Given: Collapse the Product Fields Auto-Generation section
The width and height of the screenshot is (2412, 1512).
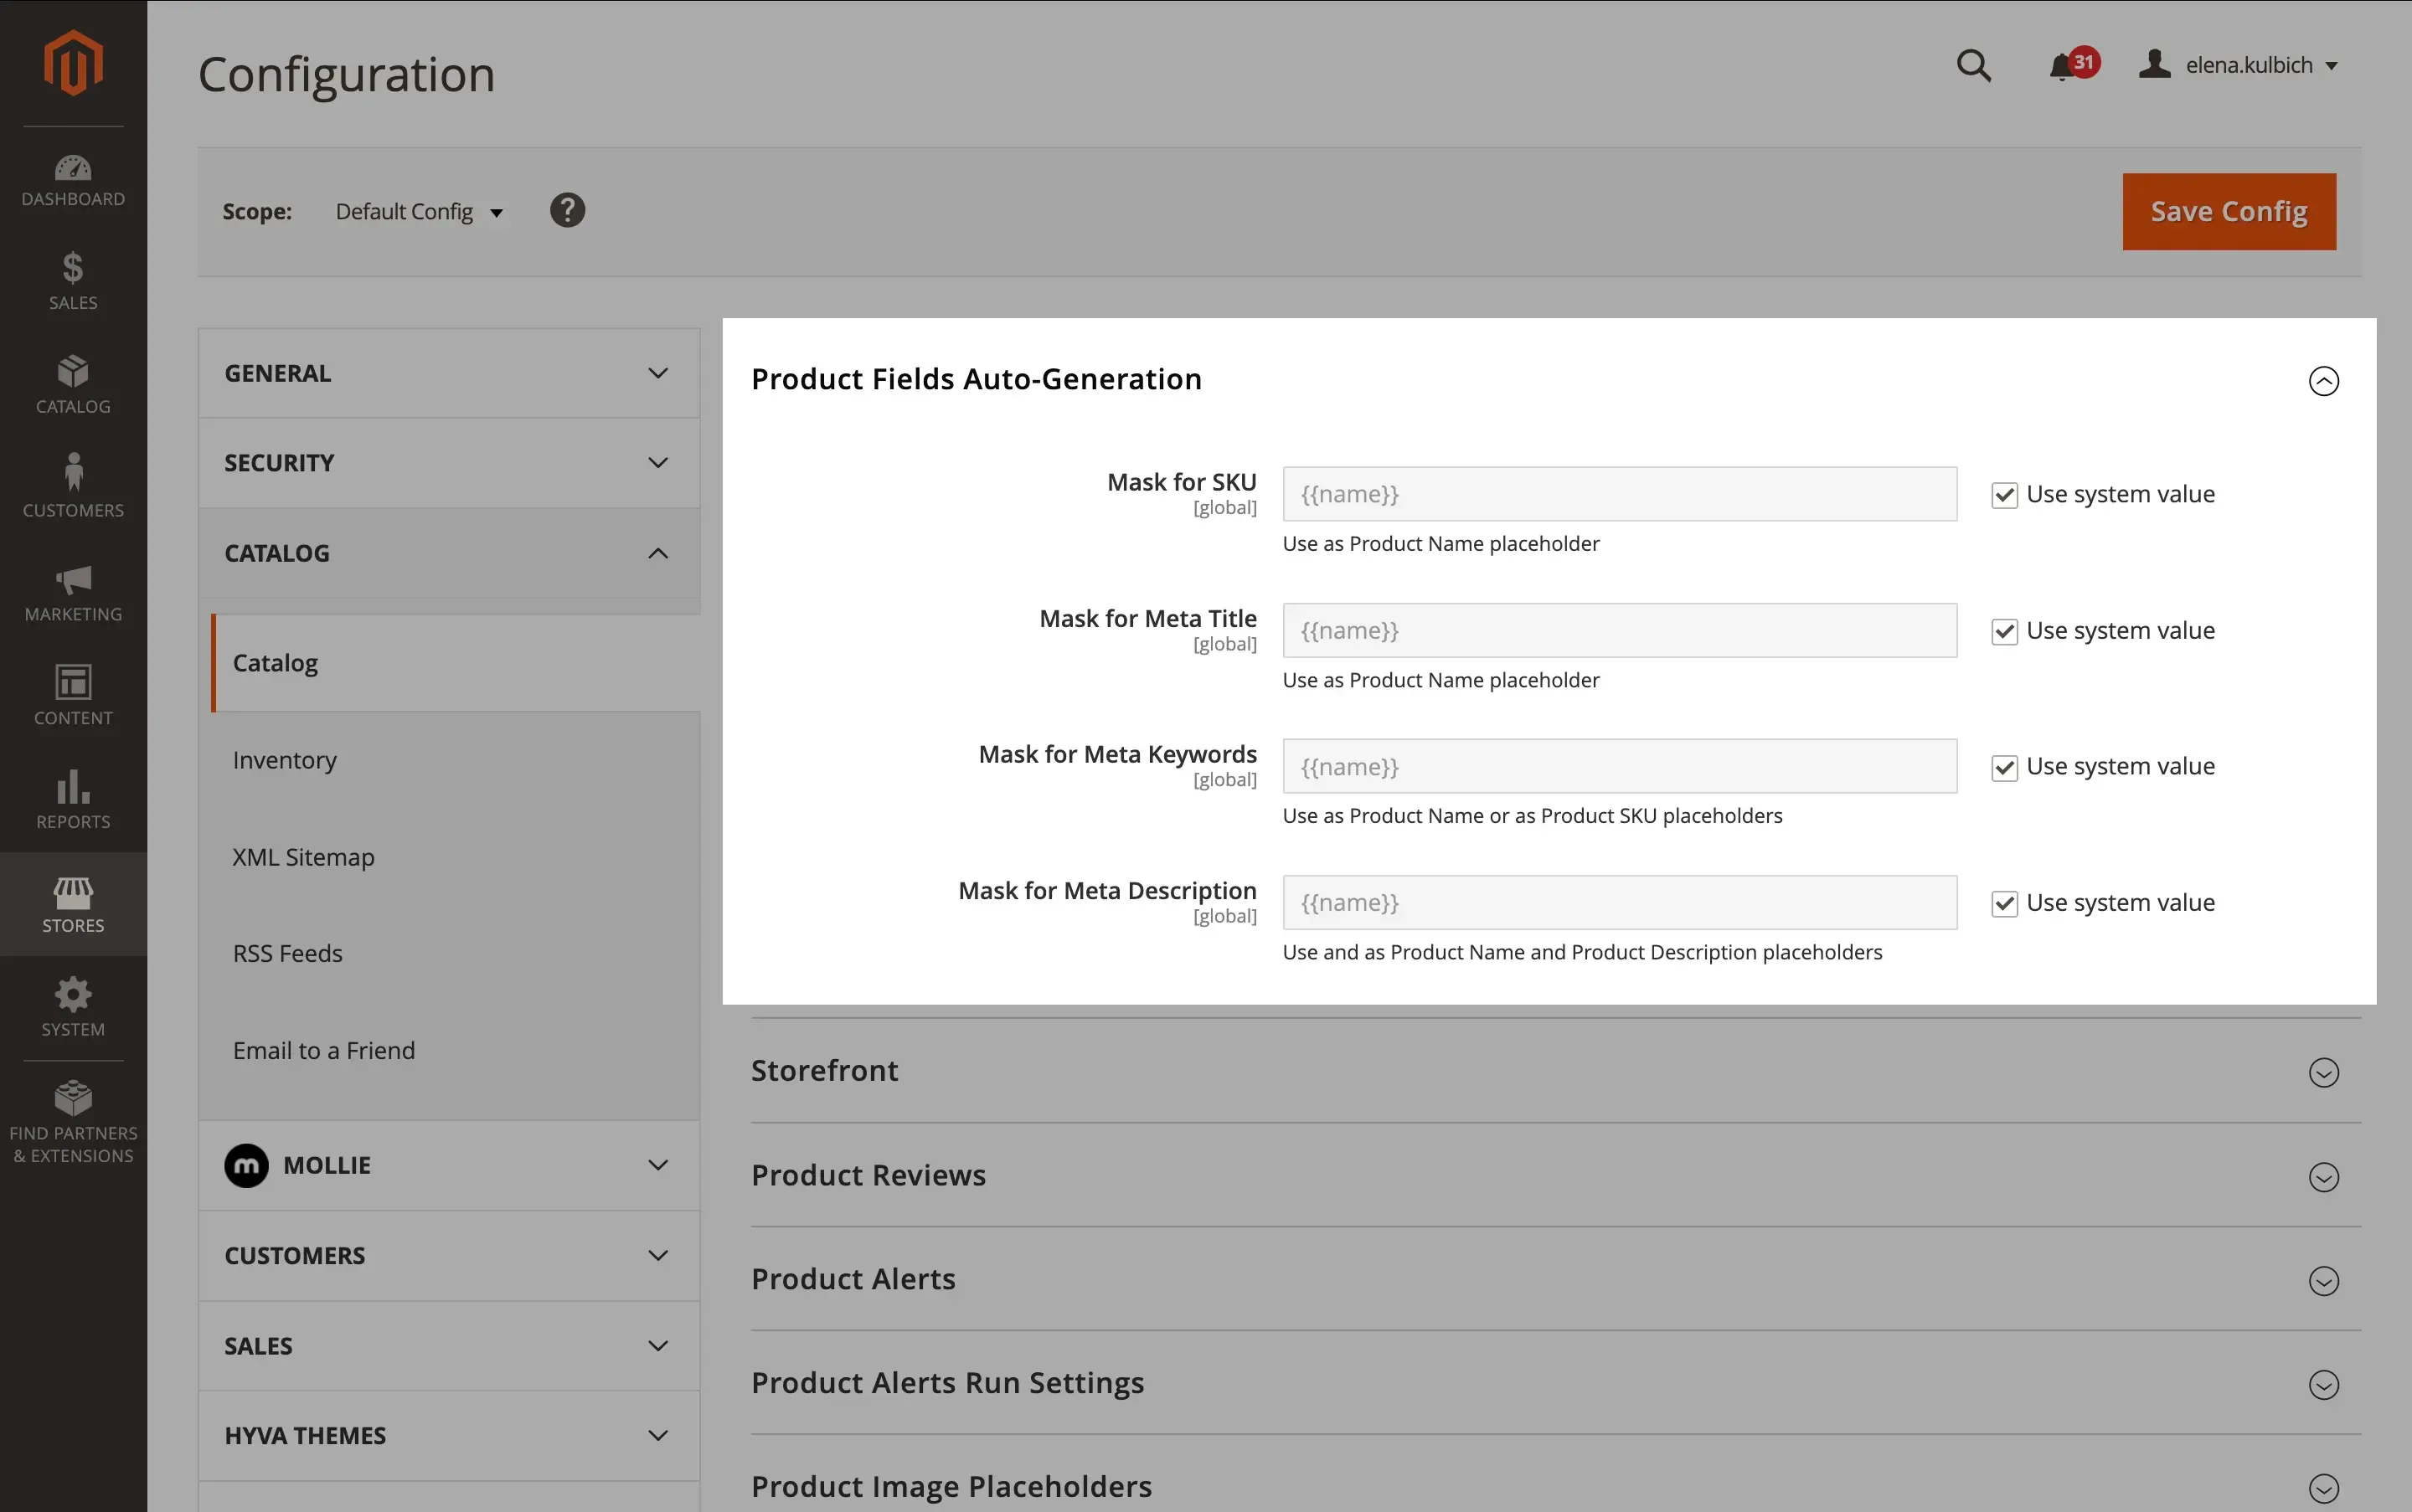Looking at the screenshot, I should point(2323,381).
